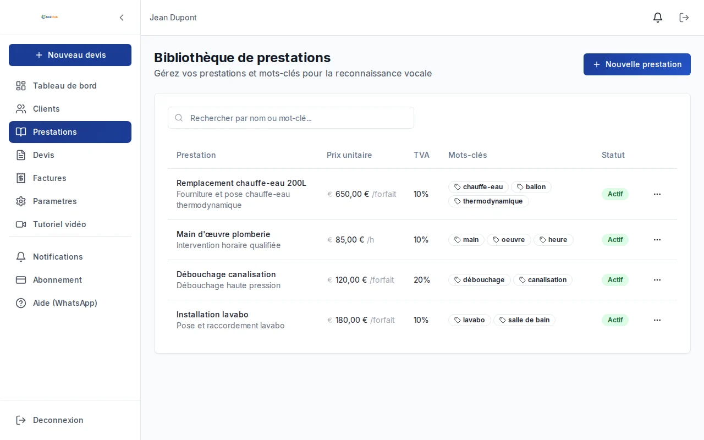The width and height of the screenshot is (704, 440).
Task: Click the 650,00 € price
Action: (352, 194)
